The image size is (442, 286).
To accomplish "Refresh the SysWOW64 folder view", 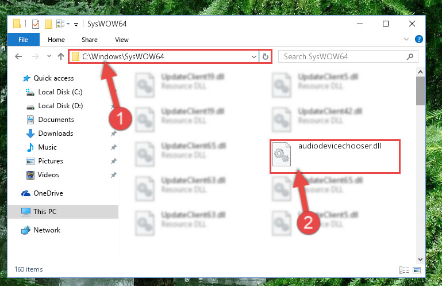I will tap(265, 57).
